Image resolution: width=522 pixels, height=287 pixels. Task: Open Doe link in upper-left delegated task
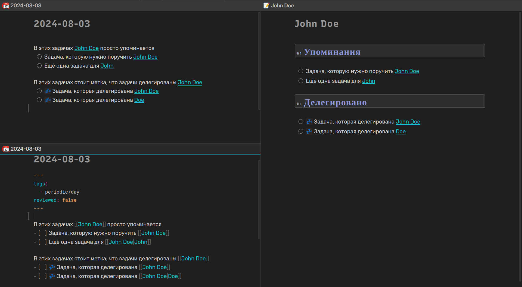tap(139, 100)
